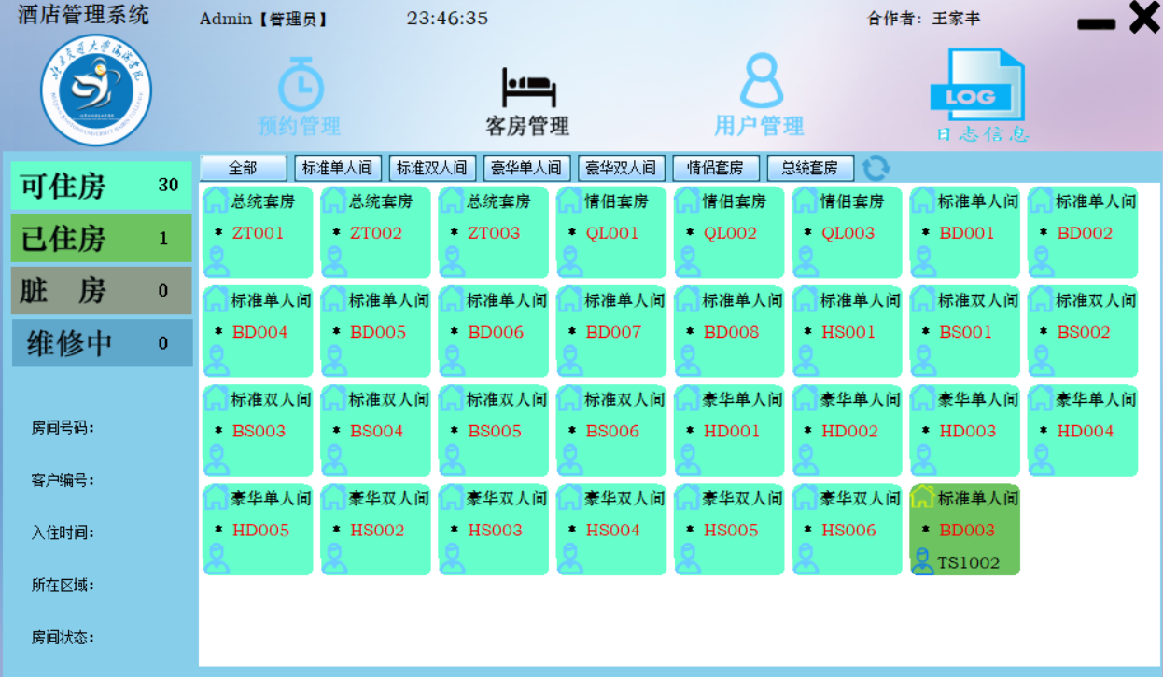Select room number BD008

[x=732, y=332]
